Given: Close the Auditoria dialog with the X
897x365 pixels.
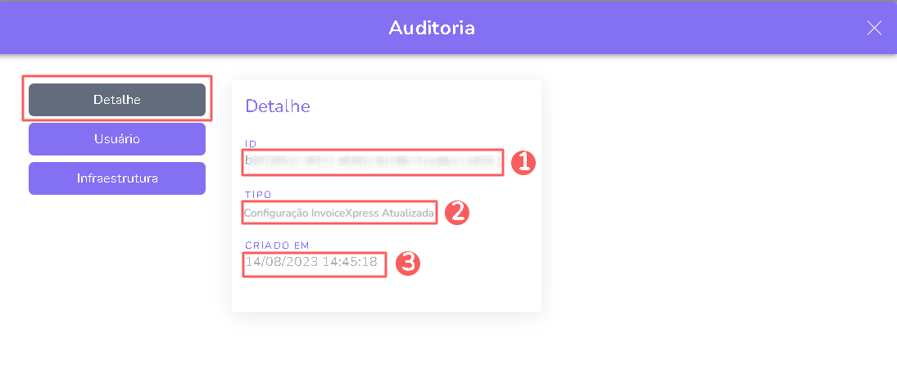Looking at the screenshot, I should 874,28.
